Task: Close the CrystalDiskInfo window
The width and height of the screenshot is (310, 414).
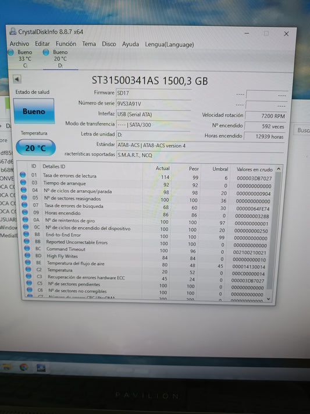Action: (286, 34)
